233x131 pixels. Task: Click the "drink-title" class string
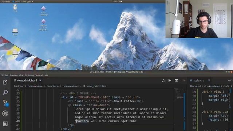click(x=100, y=101)
